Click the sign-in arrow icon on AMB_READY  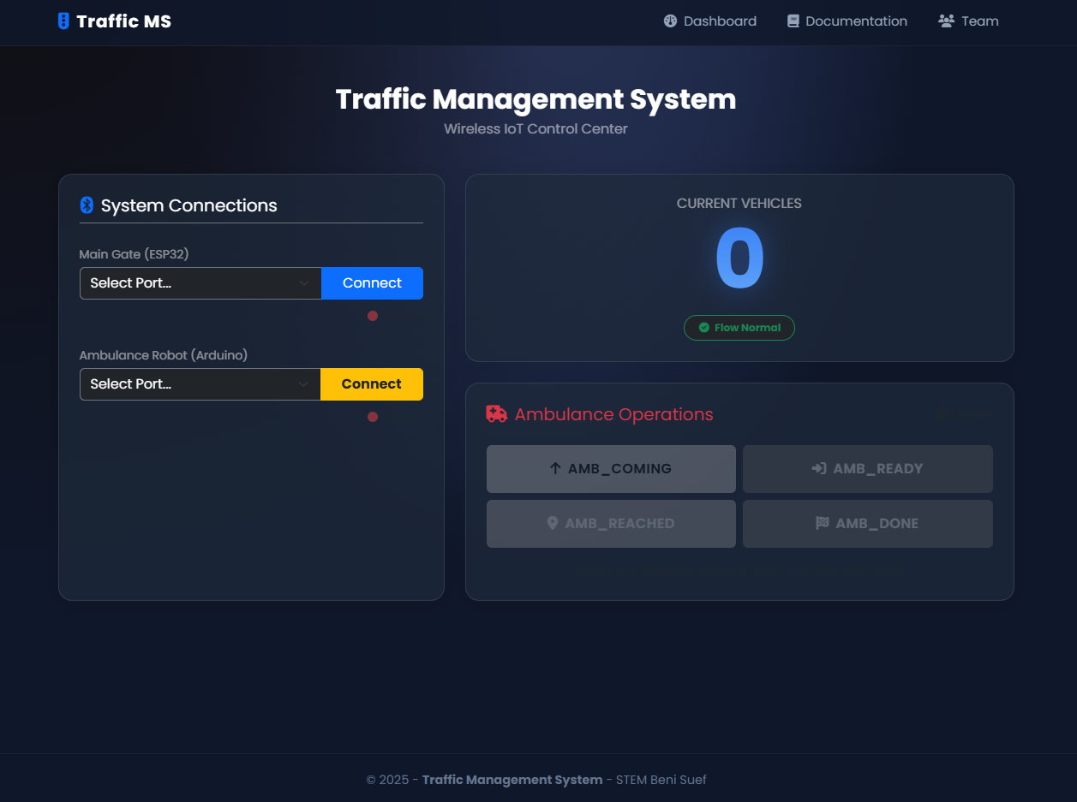pos(817,468)
